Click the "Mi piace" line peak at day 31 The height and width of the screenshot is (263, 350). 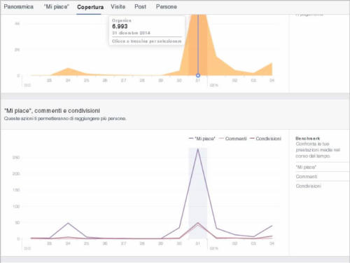coord(198,149)
